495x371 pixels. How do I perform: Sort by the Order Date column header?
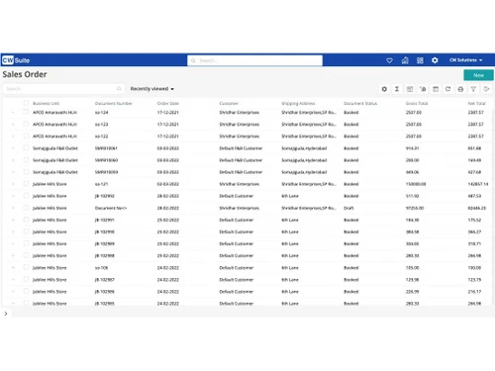click(x=168, y=104)
